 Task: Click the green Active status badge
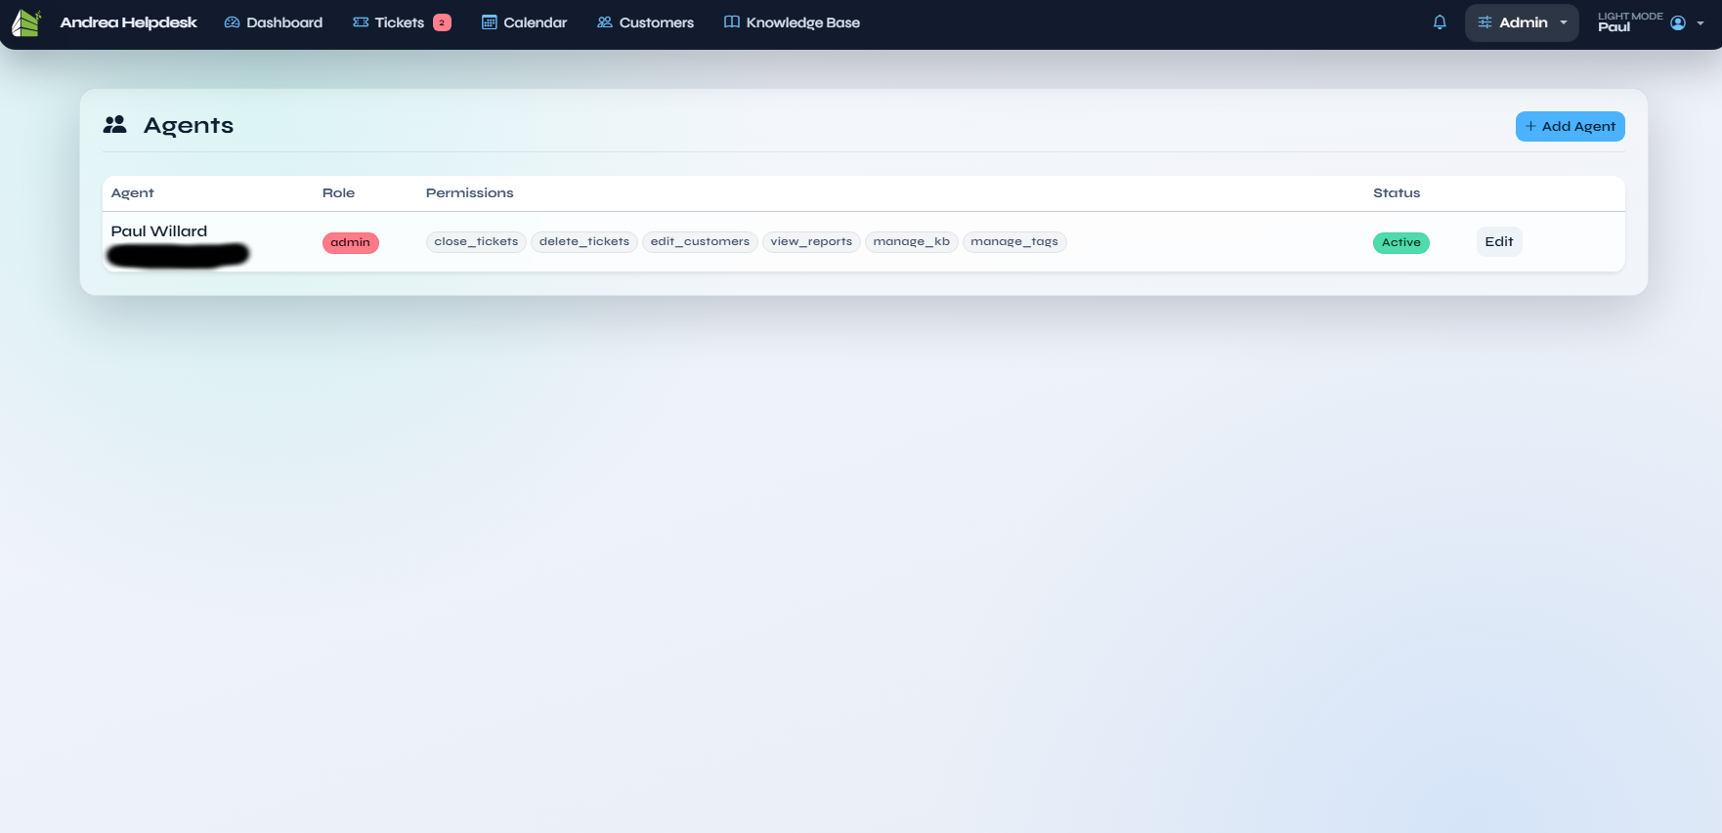click(x=1400, y=243)
